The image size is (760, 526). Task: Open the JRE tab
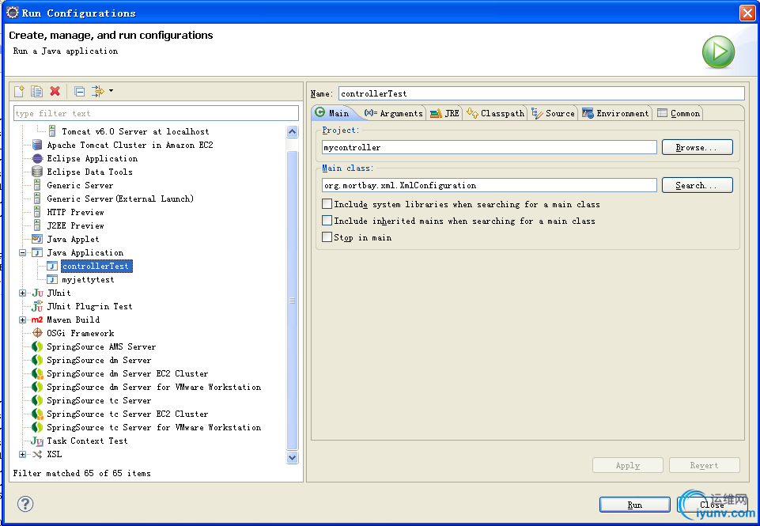point(444,113)
